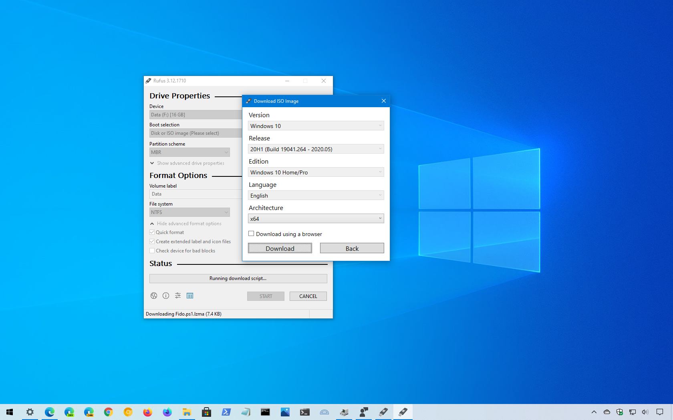Open Action Center notifications icon
The image size is (673, 420).
[x=659, y=412]
